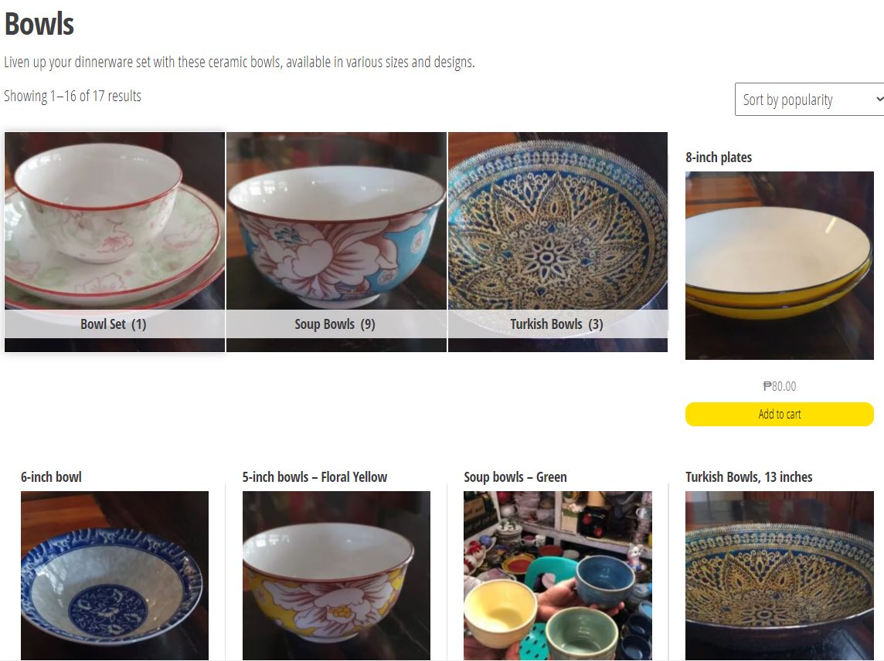Click the Bowls page heading
The width and height of the screenshot is (884, 661).
click(x=39, y=24)
